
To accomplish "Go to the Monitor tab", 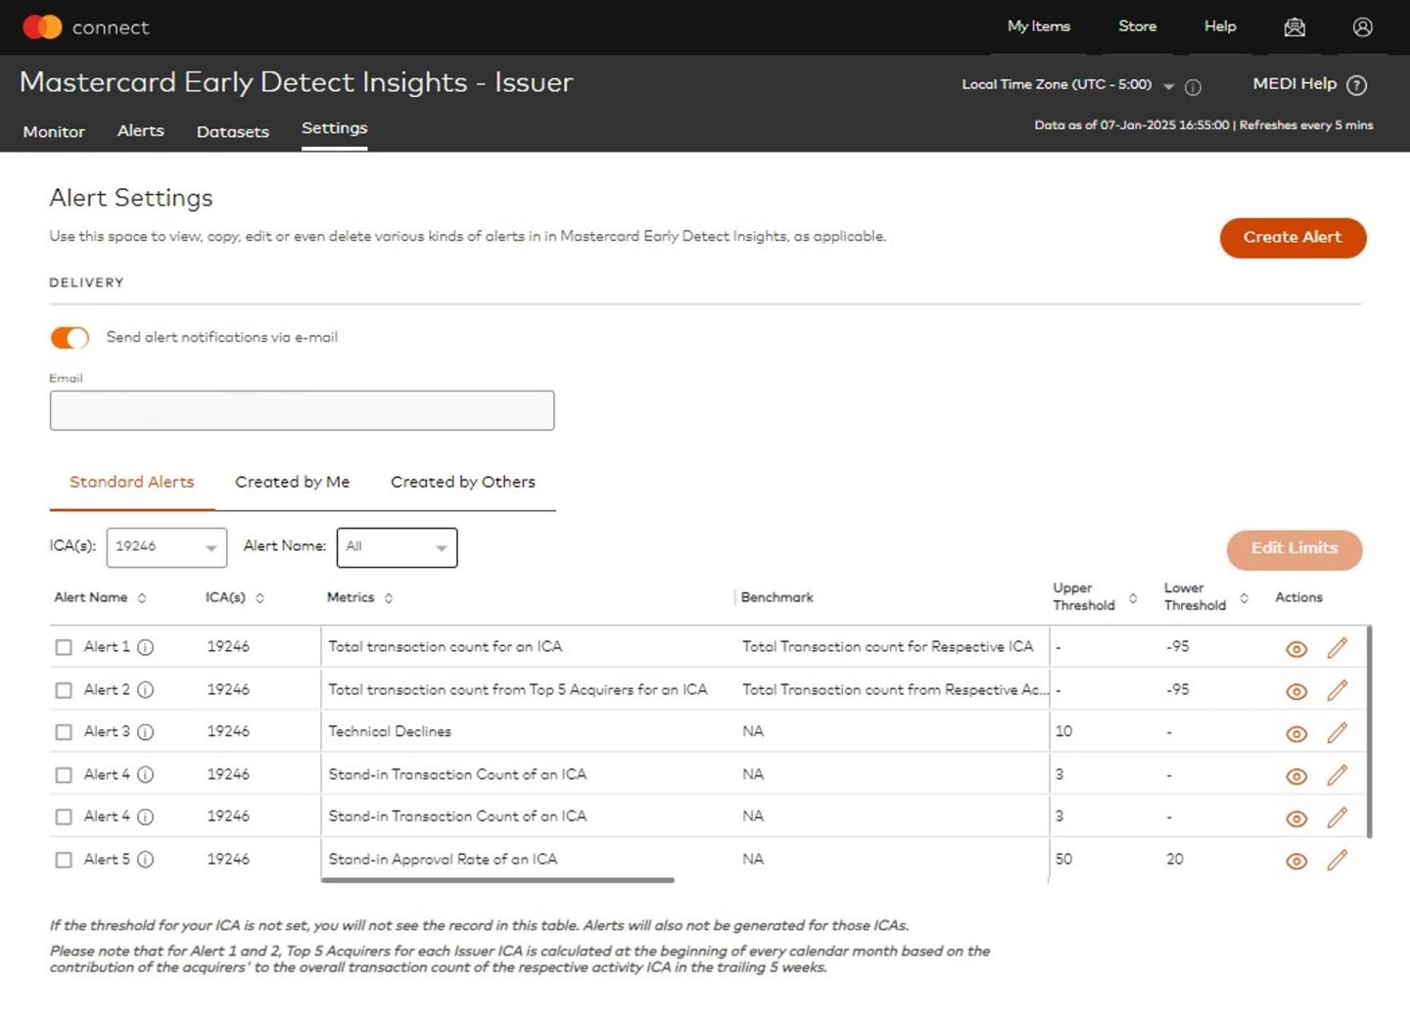I will (54, 132).
